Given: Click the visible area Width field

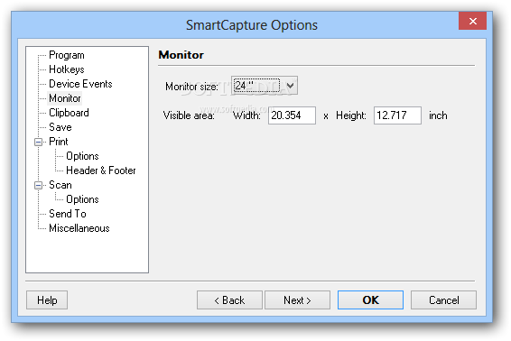Looking at the screenshot, I should point(292,115).
